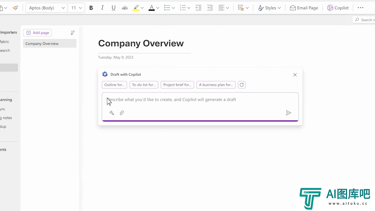Increase the indent level
The width and height of the screenshot is (375, 211).
click(210, 8)
